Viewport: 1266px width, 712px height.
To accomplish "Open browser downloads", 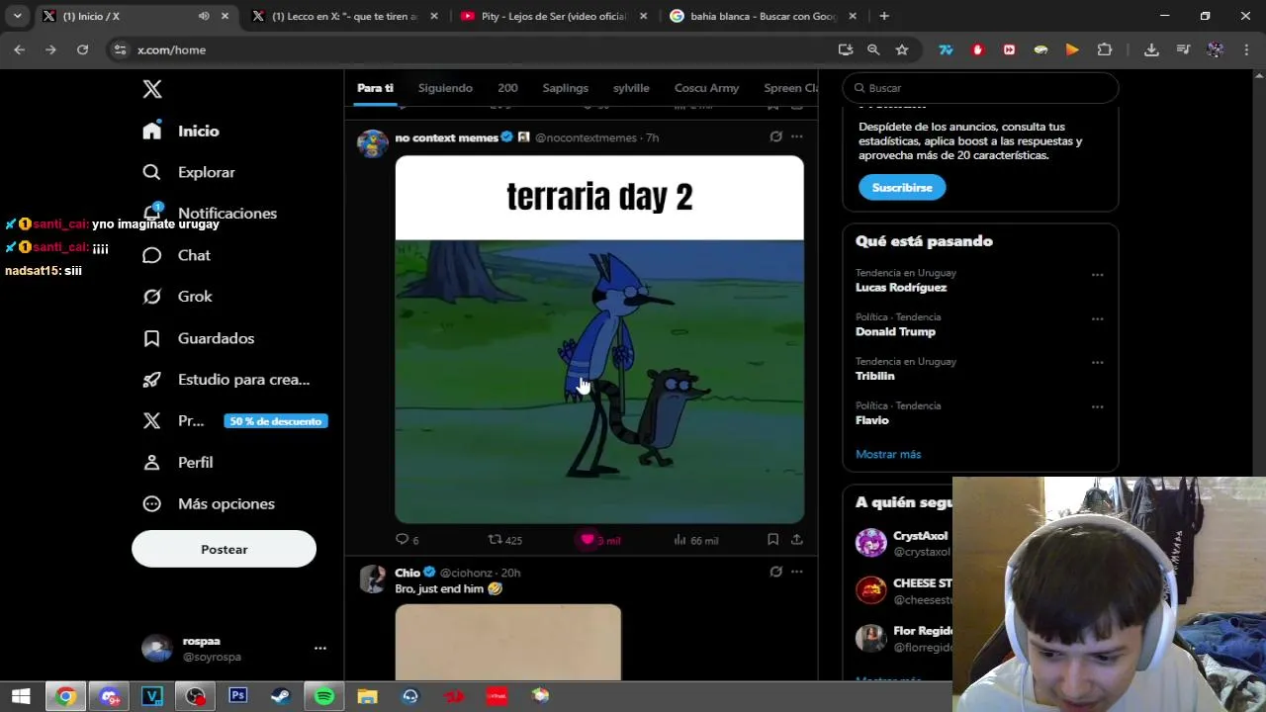I will pyautogui.click(x=1151, y=49).
